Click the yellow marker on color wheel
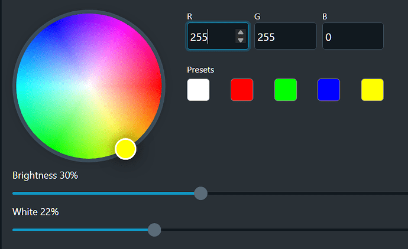 [125, 149]
